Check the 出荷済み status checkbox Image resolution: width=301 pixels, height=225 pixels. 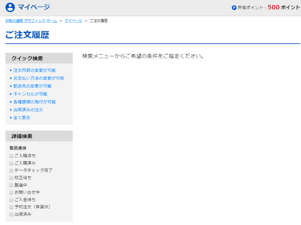click(x=12, y=214)
